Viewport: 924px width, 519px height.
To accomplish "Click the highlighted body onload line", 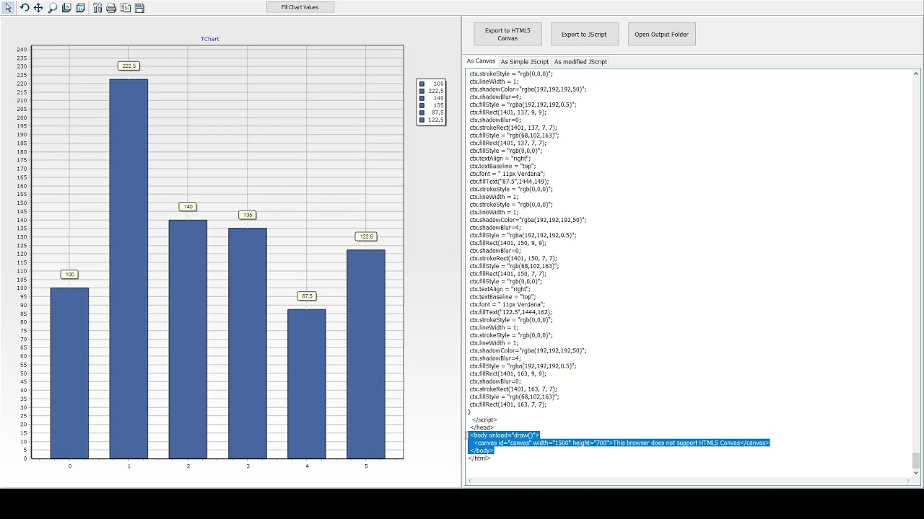I will [505, 435].
